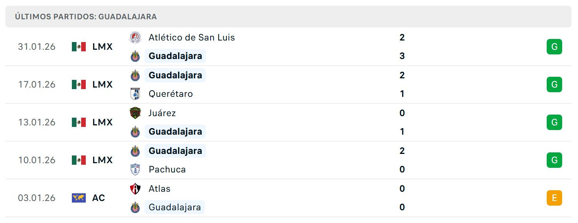Open the Atlético de San Luis team link
This screenshot has height=223, width=578.
click(192, 37)
